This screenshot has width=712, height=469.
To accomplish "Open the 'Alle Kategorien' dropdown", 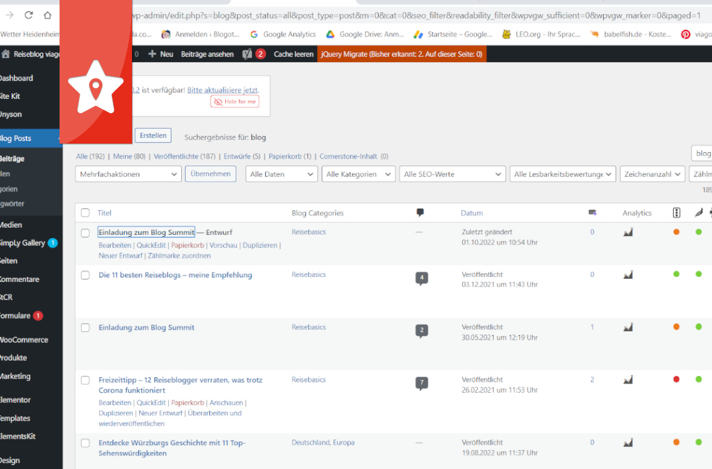I will pyautogui.click(x=358, y=173).
